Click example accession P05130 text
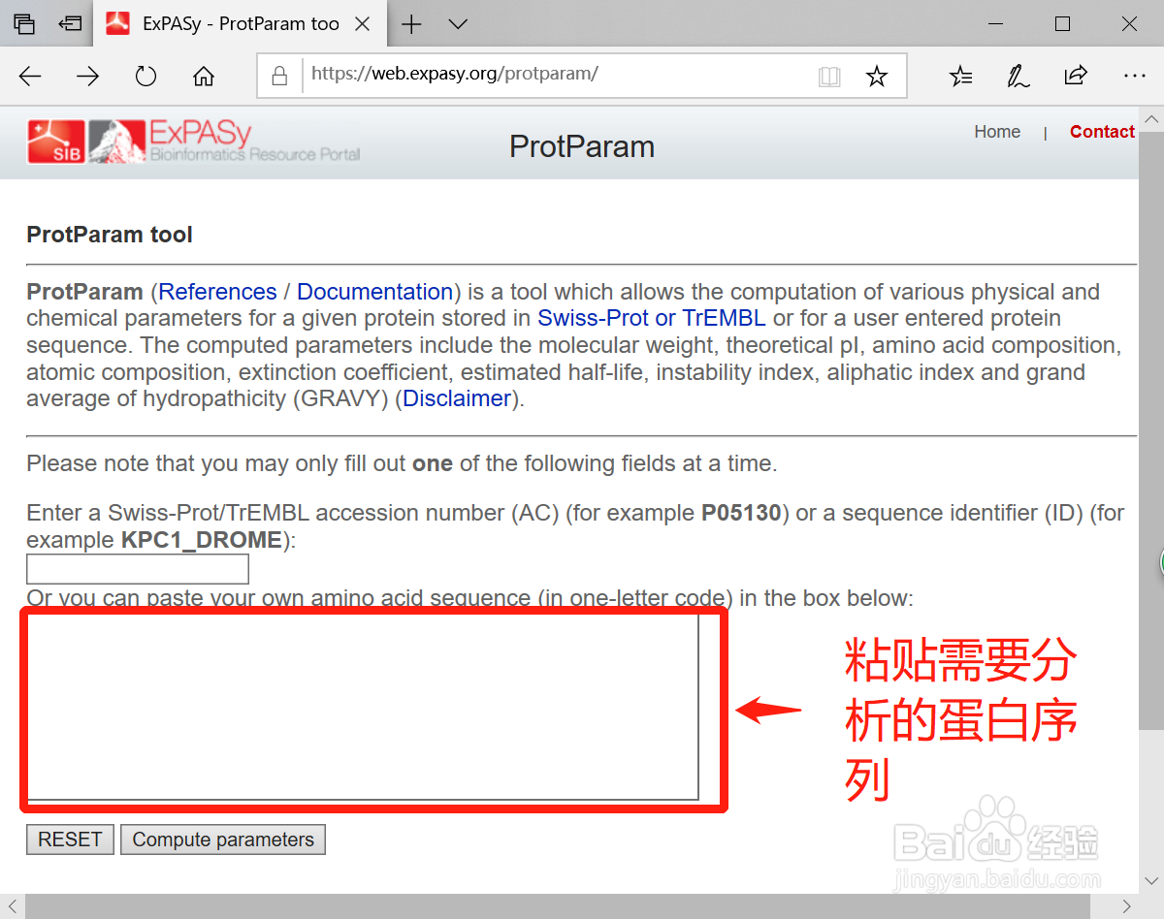This screenshot has height=919, width=1164. point(741,513)
